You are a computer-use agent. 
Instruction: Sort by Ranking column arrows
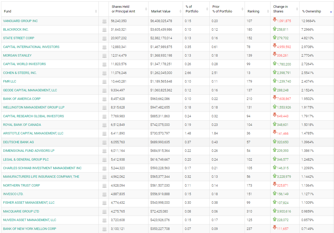pos(268,11)
